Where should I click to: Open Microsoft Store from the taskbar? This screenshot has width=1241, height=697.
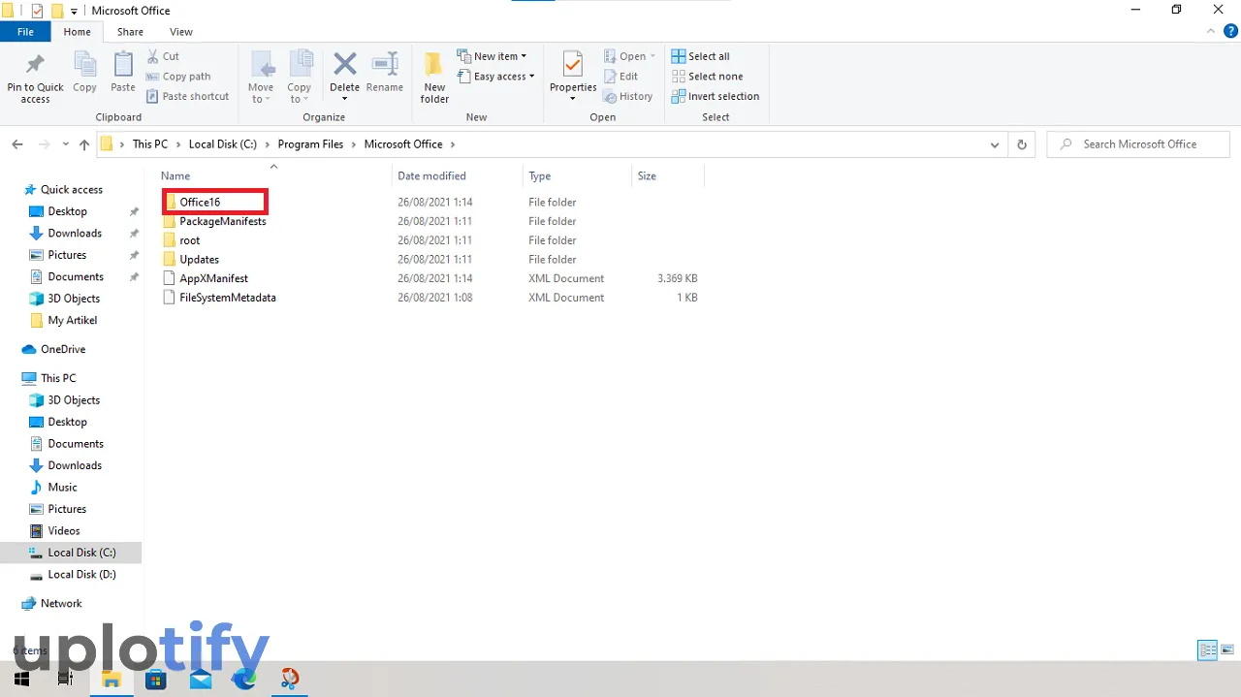click(155, 679)
